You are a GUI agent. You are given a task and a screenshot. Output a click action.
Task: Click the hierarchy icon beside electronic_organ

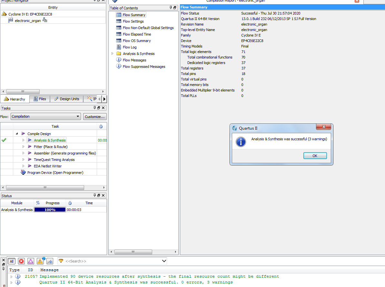click(x=45, y=20)
